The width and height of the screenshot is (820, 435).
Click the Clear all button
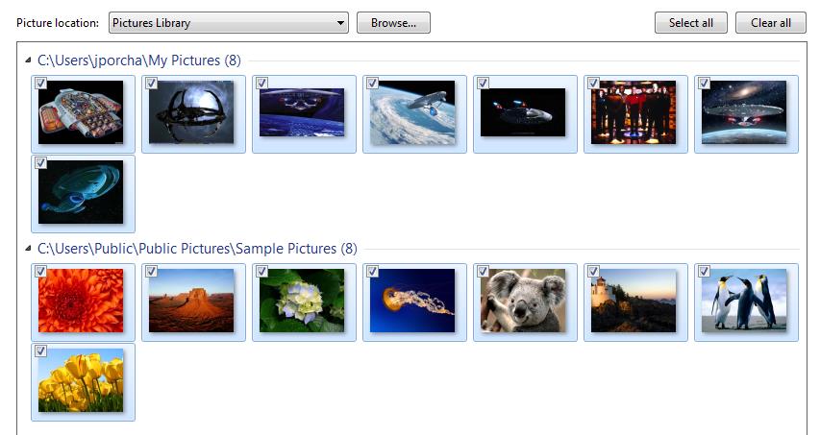[x=770, y=23]
